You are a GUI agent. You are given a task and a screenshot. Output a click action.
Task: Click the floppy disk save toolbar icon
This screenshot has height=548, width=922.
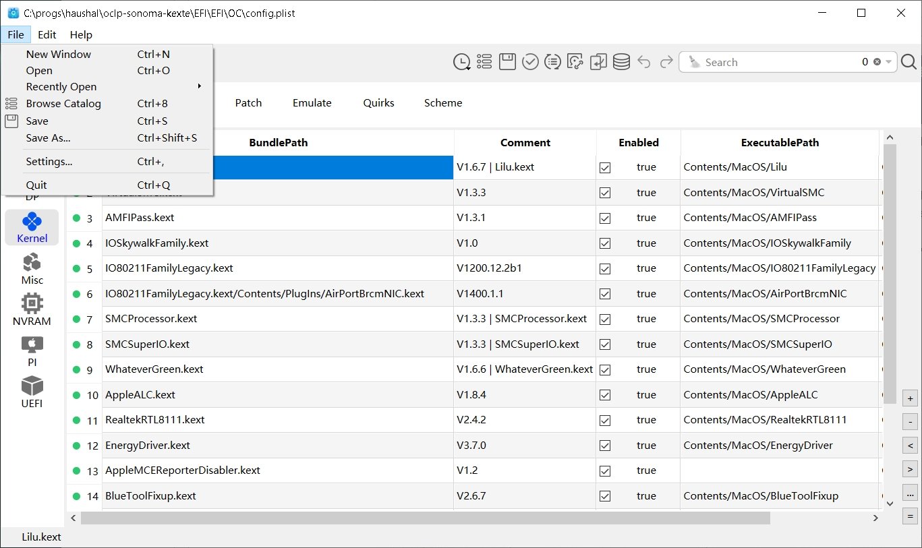(x=507, y=62)
